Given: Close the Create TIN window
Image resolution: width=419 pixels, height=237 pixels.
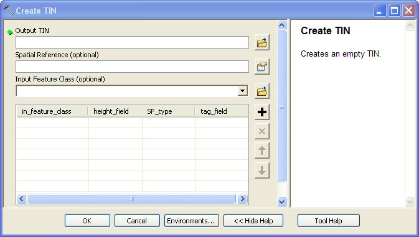Looking at the screenshot, I should [409, 11].
